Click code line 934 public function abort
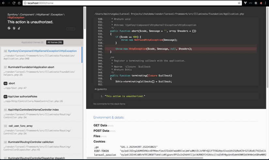The image size is (269, 160). click(153, 31)
